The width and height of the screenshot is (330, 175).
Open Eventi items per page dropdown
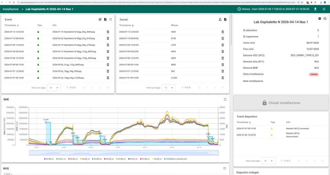click(54, 88)
